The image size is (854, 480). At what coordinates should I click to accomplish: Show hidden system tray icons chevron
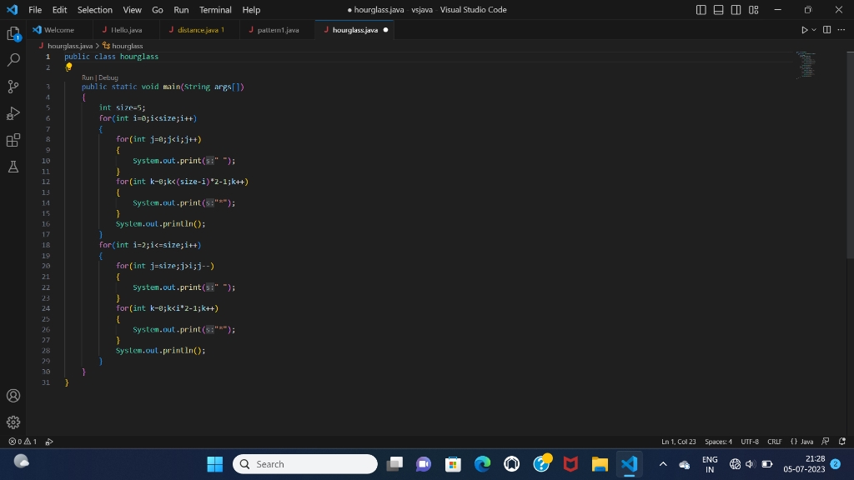[663, 464]
